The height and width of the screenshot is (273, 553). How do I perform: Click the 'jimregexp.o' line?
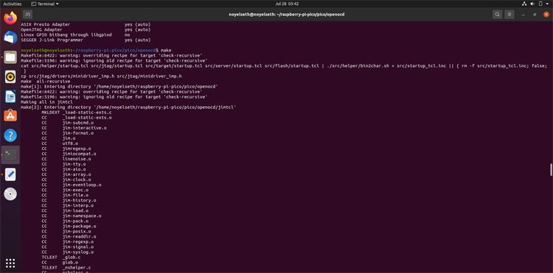[66, 149]
